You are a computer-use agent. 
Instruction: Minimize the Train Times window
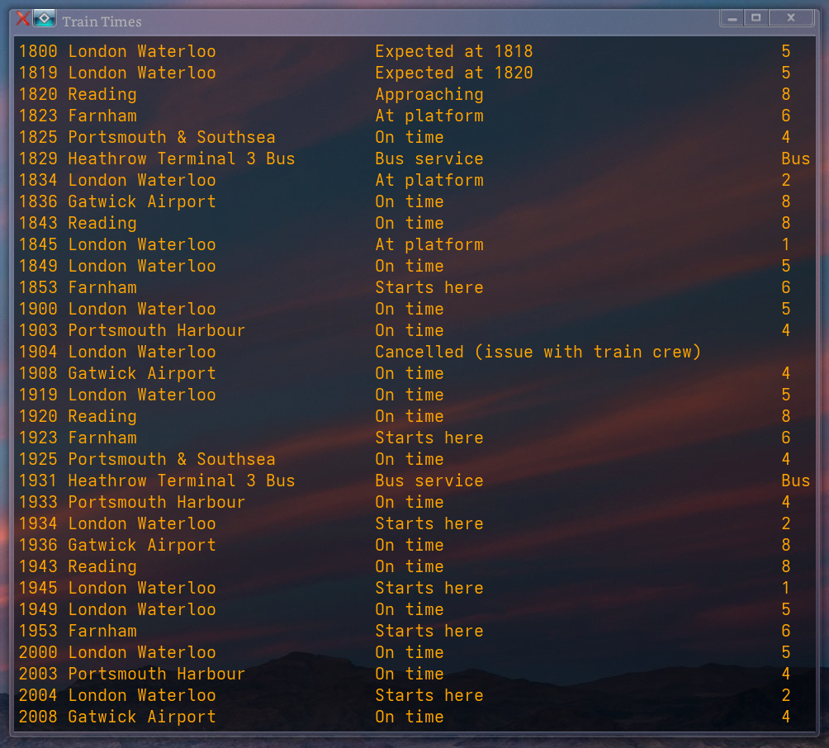click(732, 18)
